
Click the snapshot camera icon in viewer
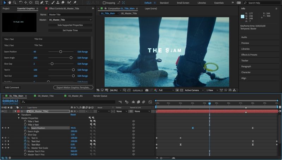coord(147,90)
